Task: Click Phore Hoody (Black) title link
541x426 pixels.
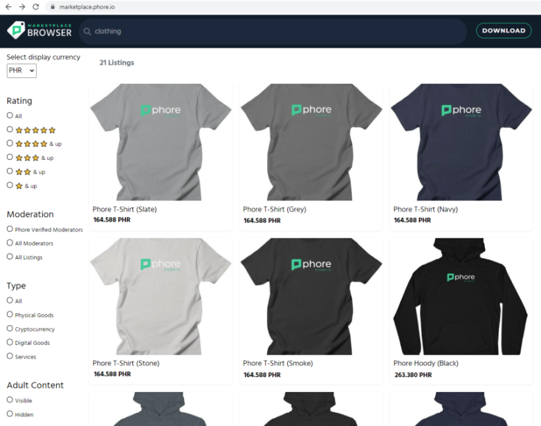Action: pyautogui.click(x=425, y=363)
